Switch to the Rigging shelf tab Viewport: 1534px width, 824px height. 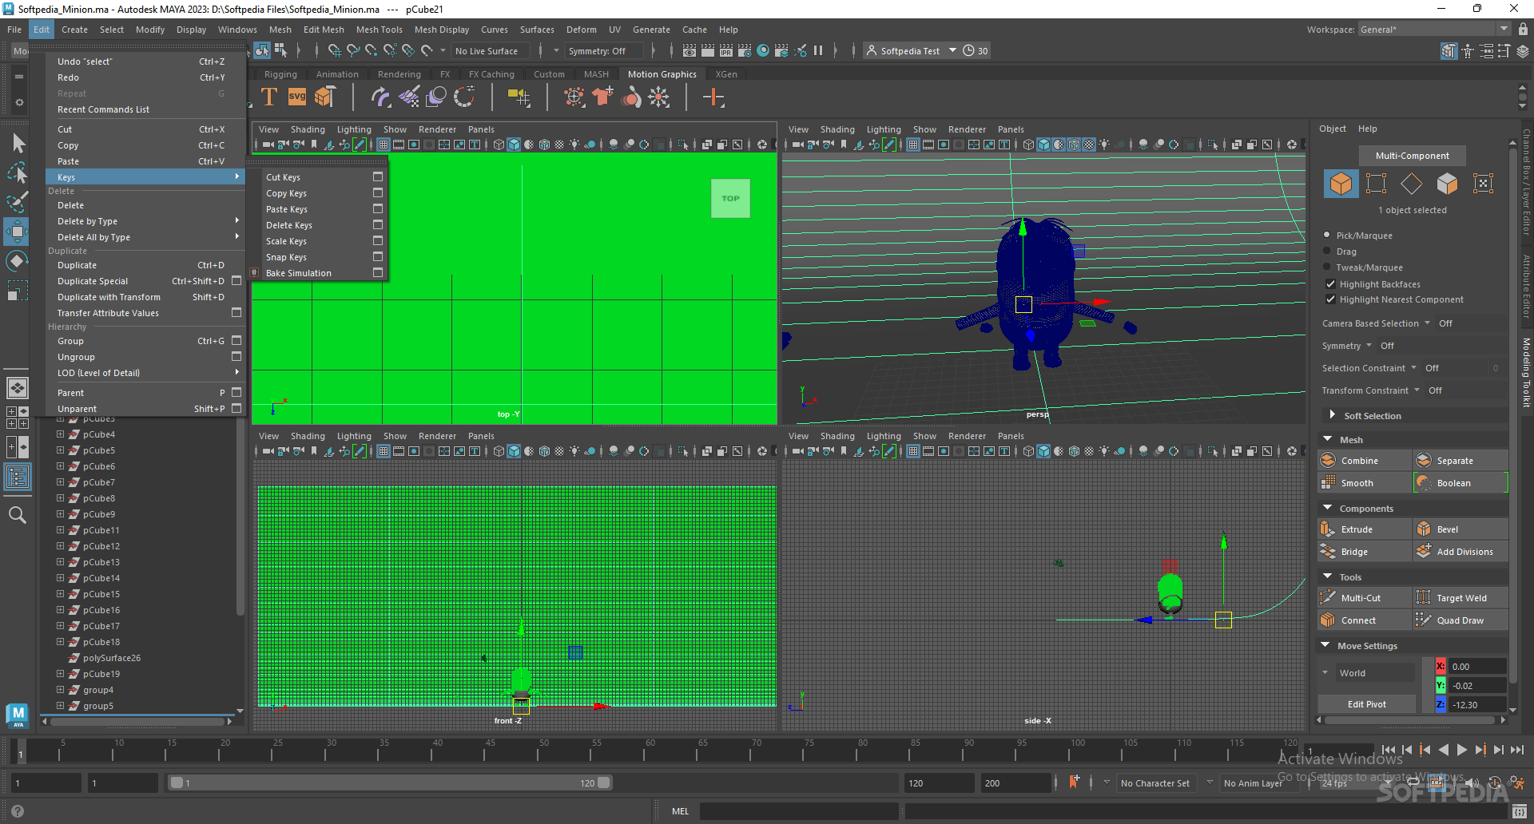click(x=280, y=74)
